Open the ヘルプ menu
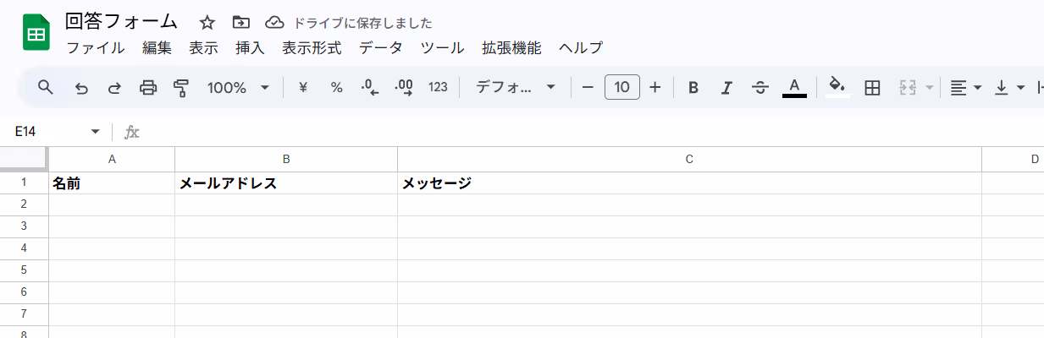 pyautogui.click(x=581, y=48)
